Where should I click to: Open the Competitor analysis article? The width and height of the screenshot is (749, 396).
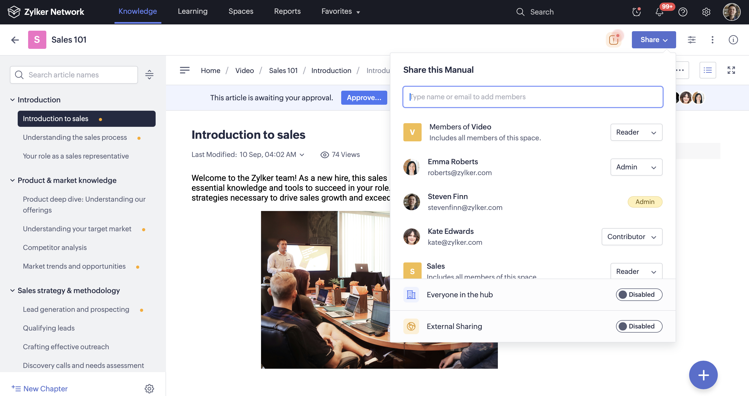coord(55,247)
